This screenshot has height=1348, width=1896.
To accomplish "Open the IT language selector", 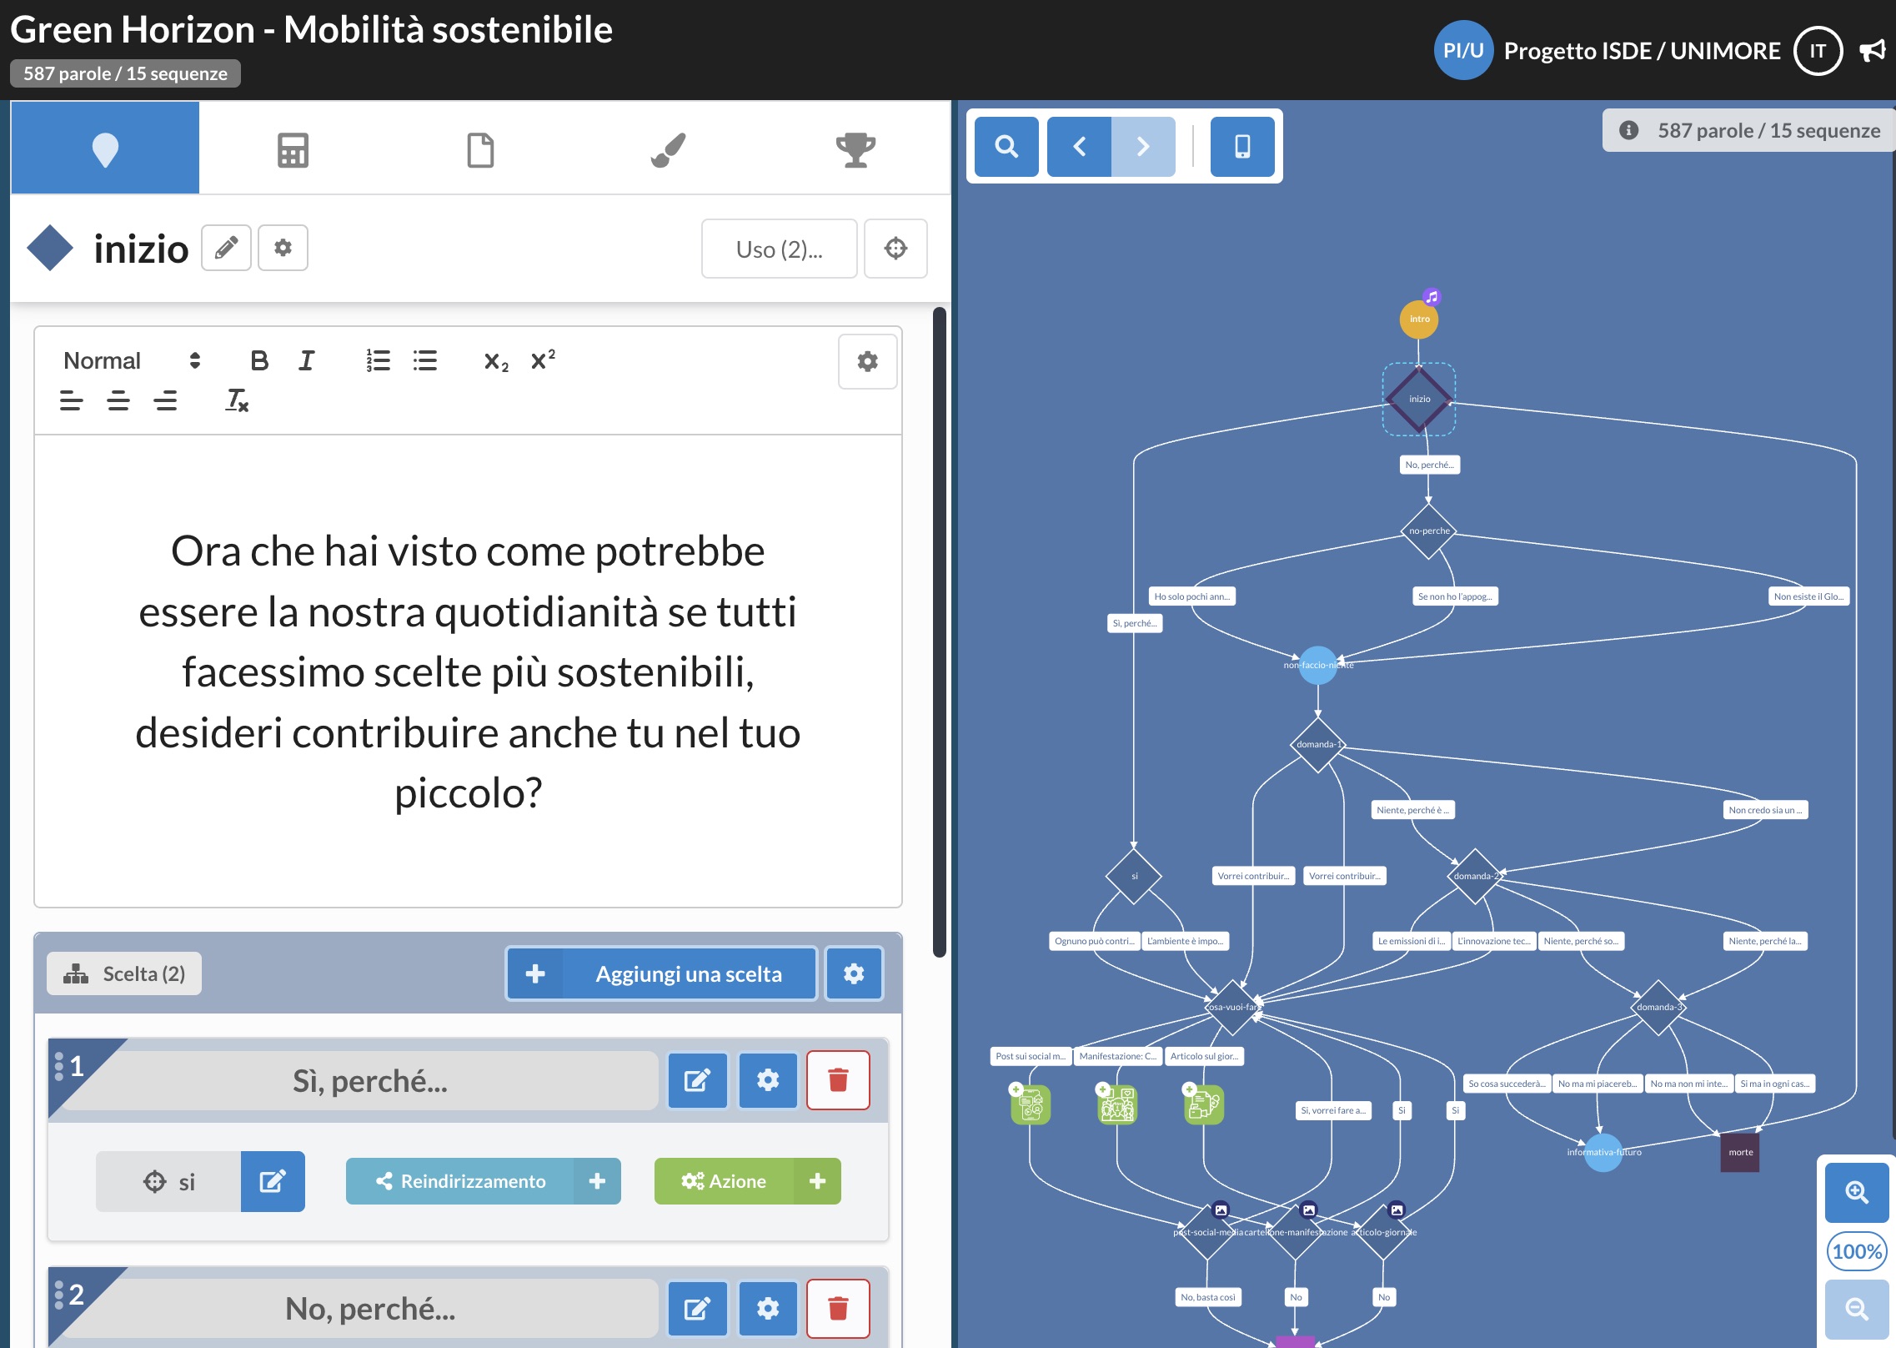I will click(x=1818, y=51).
